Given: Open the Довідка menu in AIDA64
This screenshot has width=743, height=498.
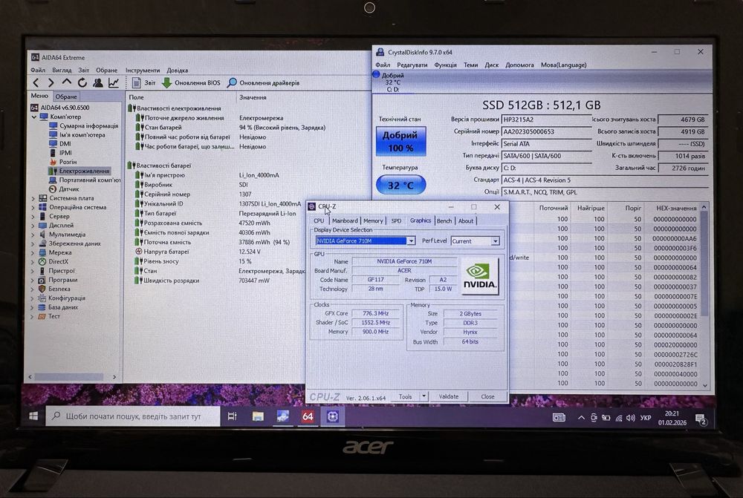Looking at the screenshot, I should pyautogui.click(x=178, y=70).
